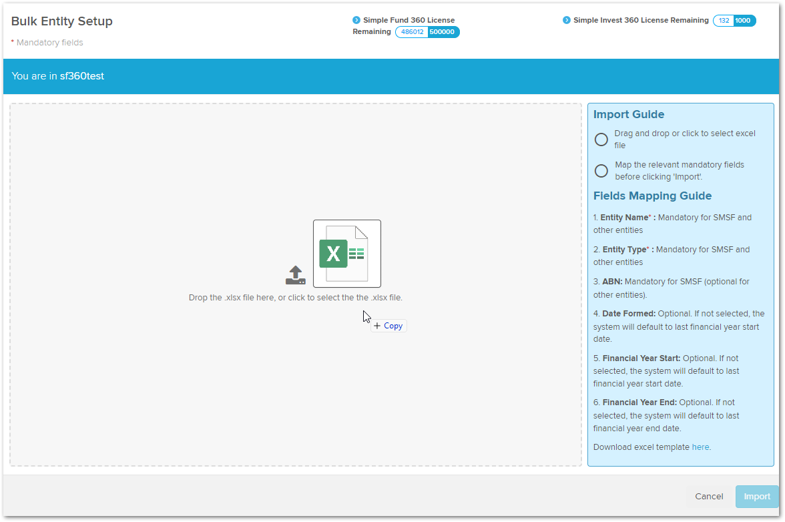The height and width of the screenshot is (522, 785).
Task: Click the Copy button below the drop zone
Action: pyautogui.click(x=388, y=326)
